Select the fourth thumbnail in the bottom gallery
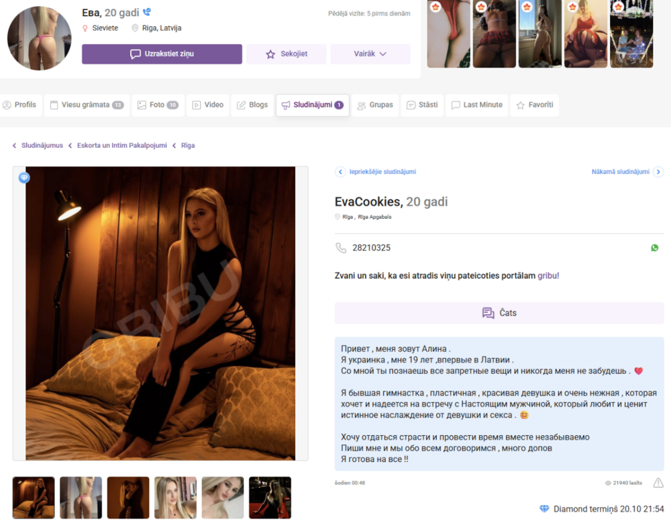This screenshot has width=671, height=523. click(175, 497)
